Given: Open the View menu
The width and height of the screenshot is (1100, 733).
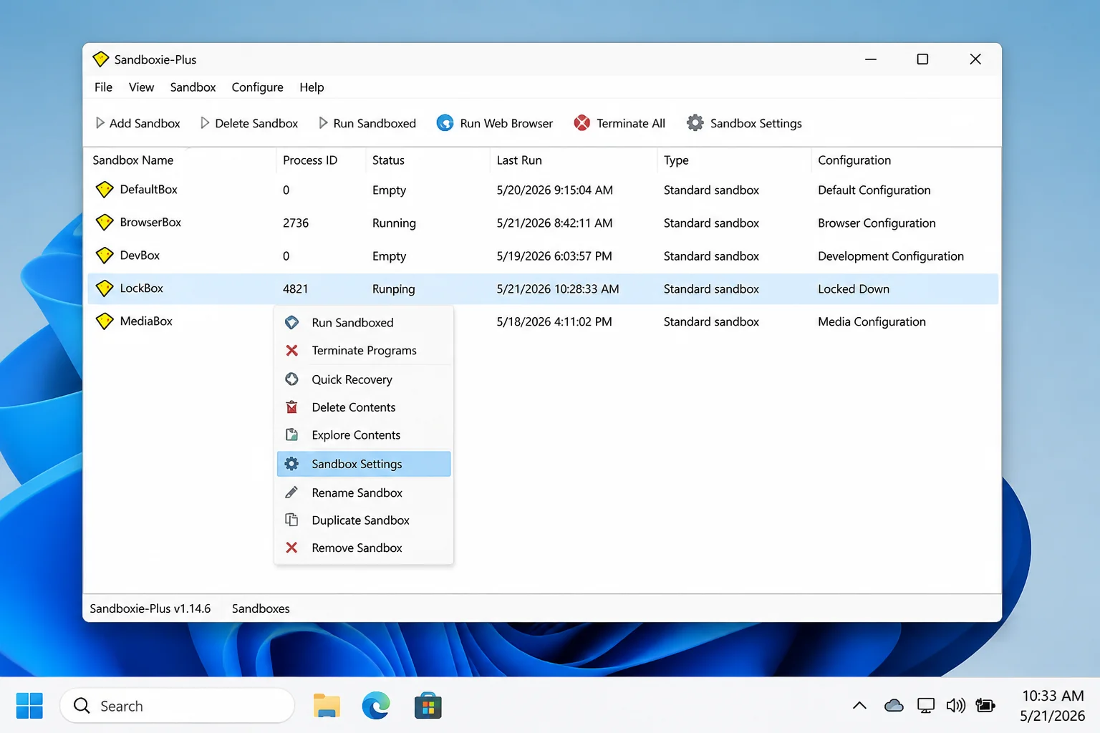Looking at the screenshot, I should pyautogui.click(x=141, y=87).
